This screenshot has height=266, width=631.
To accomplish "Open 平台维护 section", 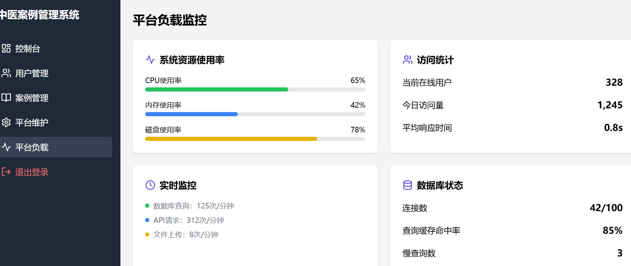I will pos(32,123).
